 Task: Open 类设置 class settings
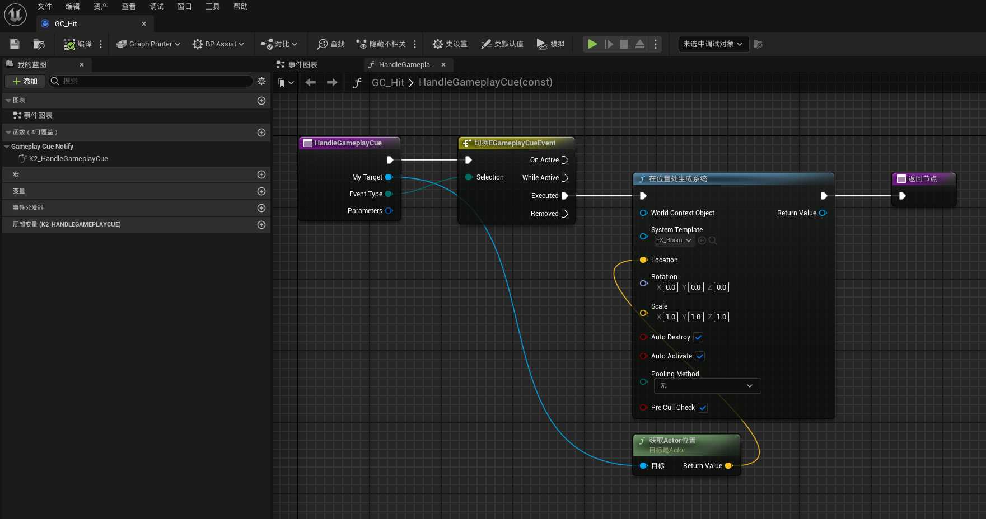pos(450,44)
